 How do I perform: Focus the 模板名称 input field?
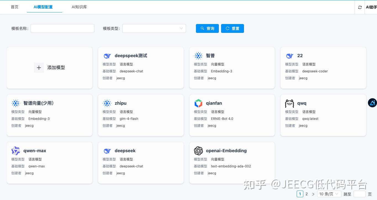[62, 28]
